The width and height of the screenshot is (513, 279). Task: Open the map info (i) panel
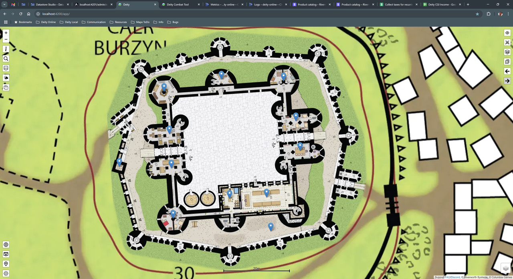6,49
